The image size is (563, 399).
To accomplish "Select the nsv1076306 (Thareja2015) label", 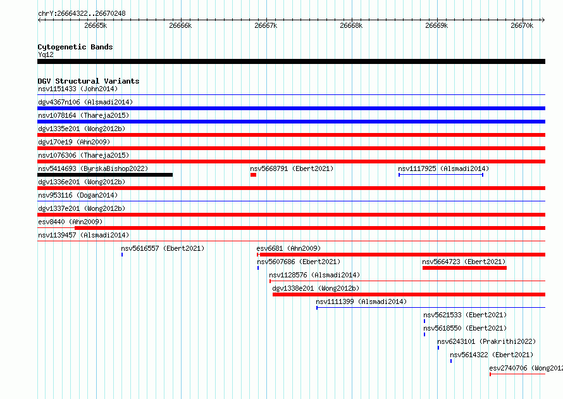I will tap(84, 155).
